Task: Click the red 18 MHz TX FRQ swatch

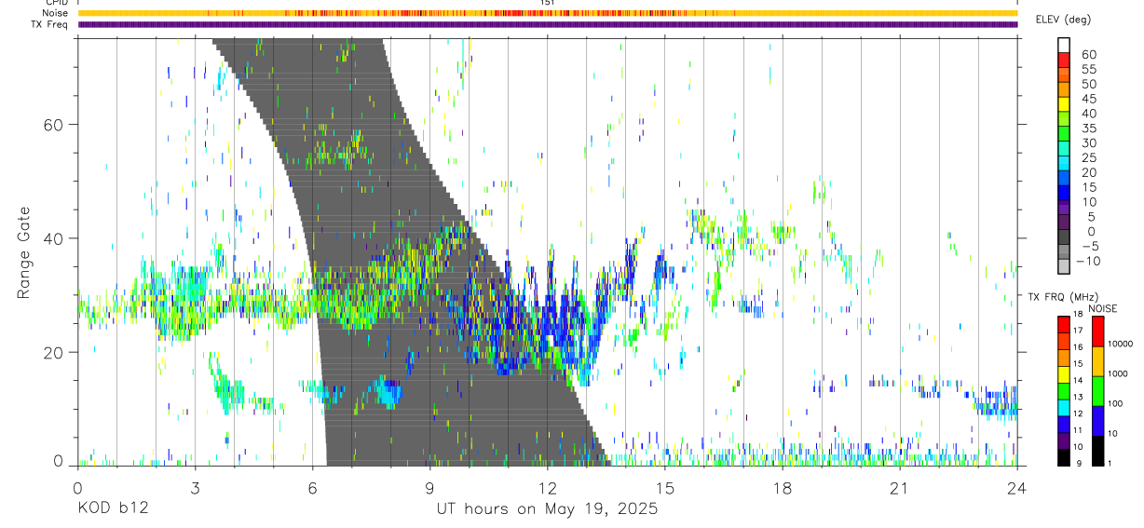Action: (x=1064, y=324)
